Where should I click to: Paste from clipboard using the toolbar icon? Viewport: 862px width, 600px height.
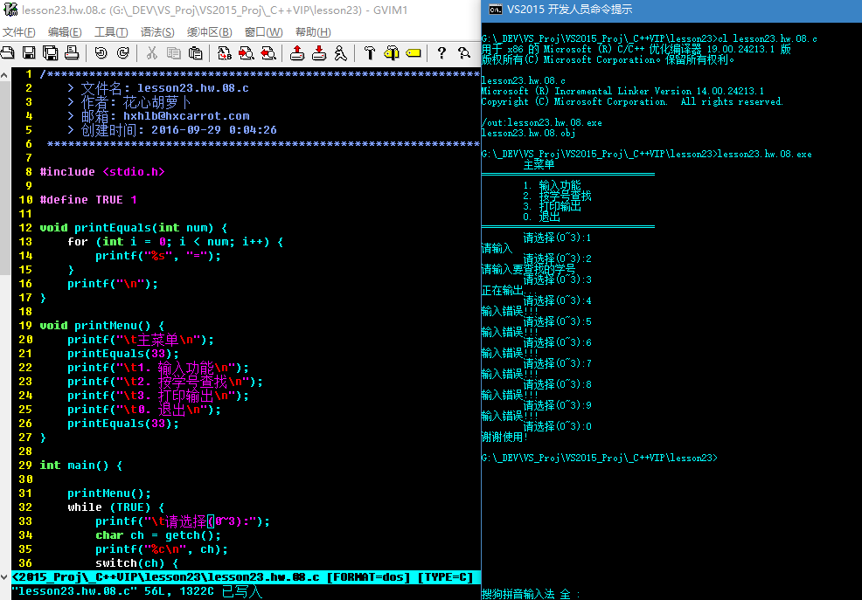(195, 52)
